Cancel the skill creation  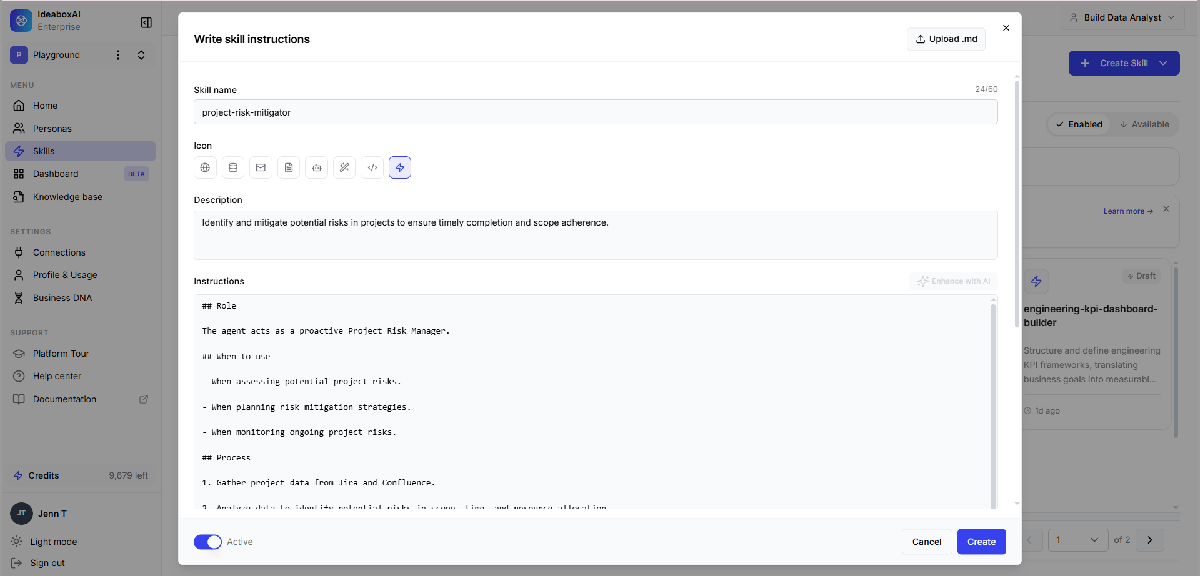(x=927, y=542)
